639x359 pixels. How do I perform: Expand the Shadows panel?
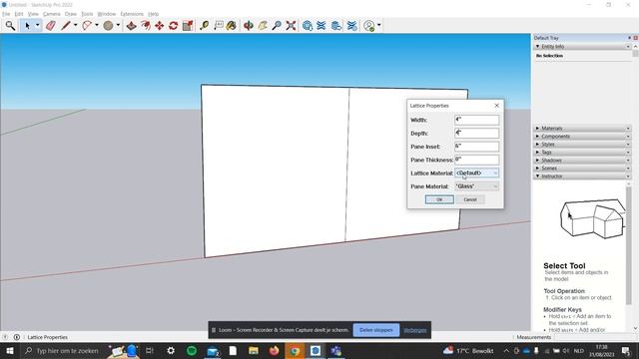[x=582, y=160]
